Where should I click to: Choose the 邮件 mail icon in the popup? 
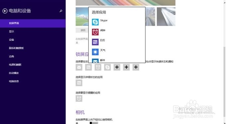pyautogui.click(x=95, y=61)
